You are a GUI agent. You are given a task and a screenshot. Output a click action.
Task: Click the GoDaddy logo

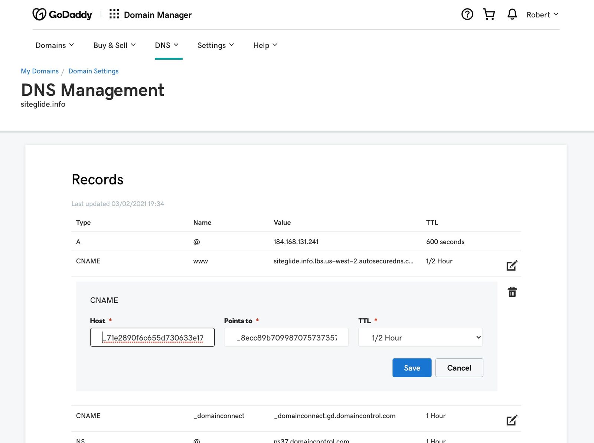click(62, 14)
